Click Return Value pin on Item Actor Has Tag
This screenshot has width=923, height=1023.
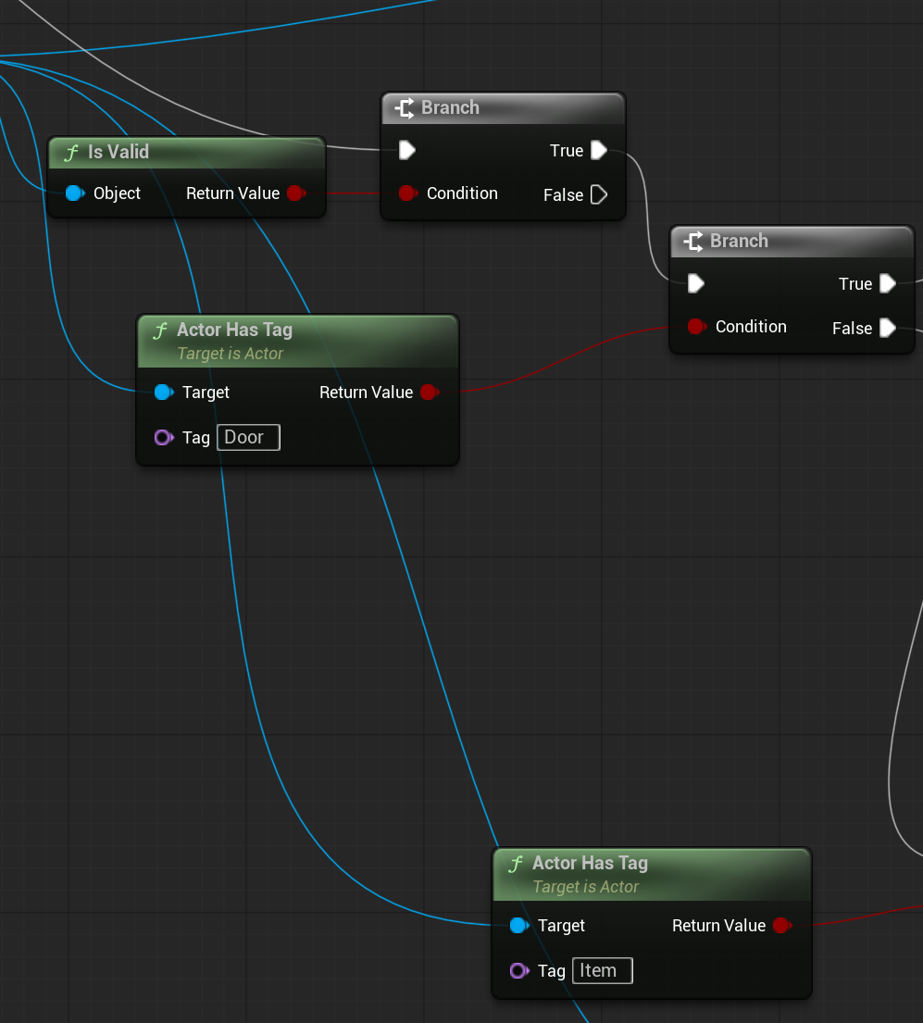782,925
